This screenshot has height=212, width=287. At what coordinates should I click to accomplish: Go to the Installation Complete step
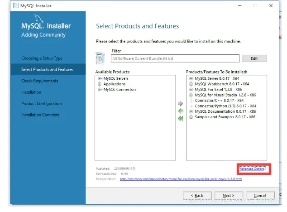pyautogui.click(x=40, y=115)
